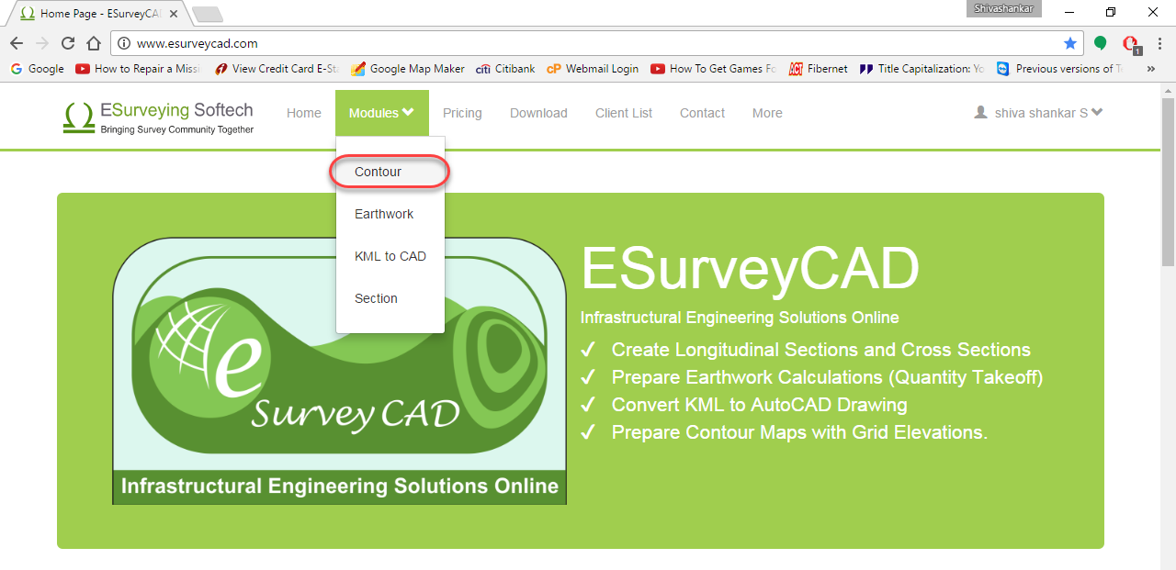1176x570 pixels.
Task: Select KML to CAD module
Action: coord(390,256)
